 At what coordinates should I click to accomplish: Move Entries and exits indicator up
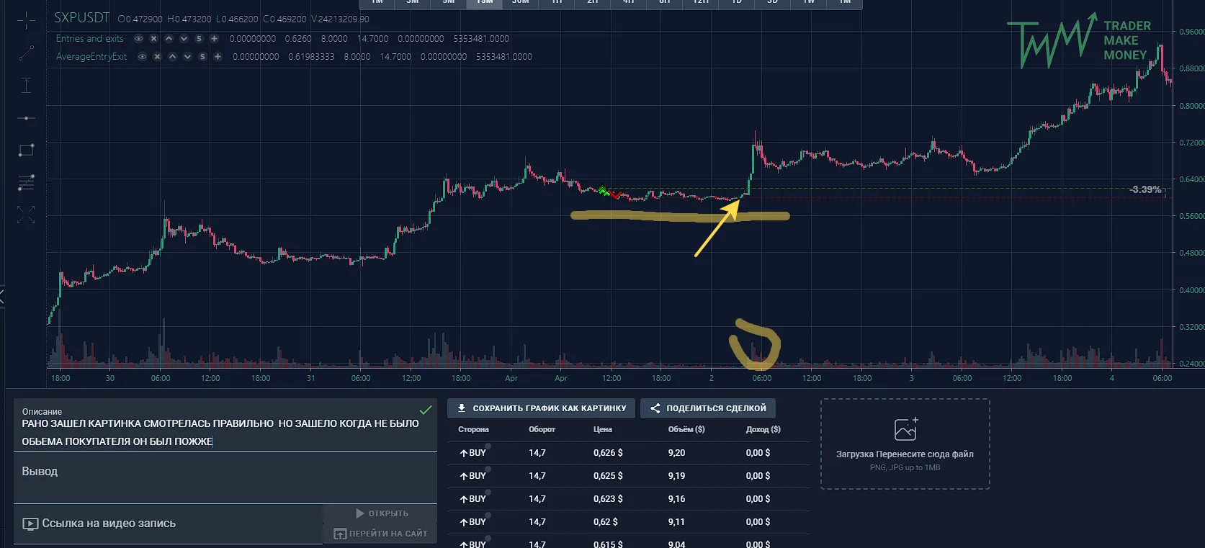169,39
